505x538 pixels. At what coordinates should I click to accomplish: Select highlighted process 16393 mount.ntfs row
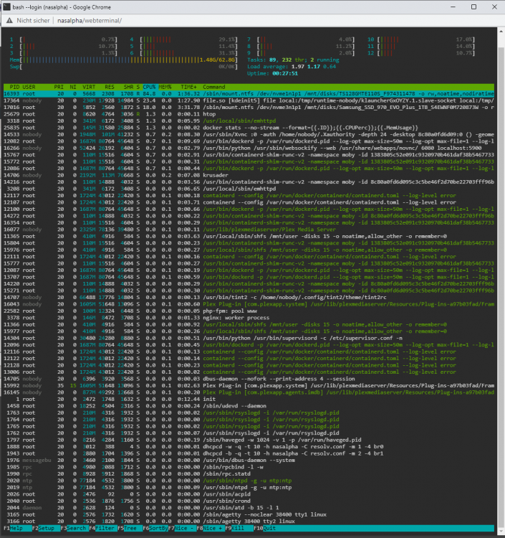[249, 94]
